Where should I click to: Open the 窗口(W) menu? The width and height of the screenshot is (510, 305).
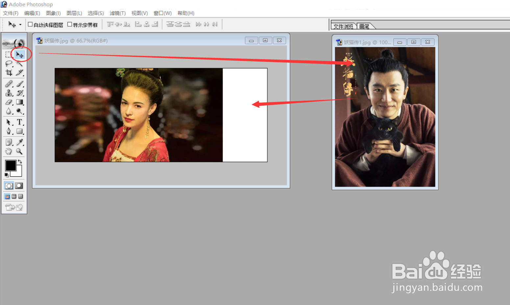coord(163,13)
